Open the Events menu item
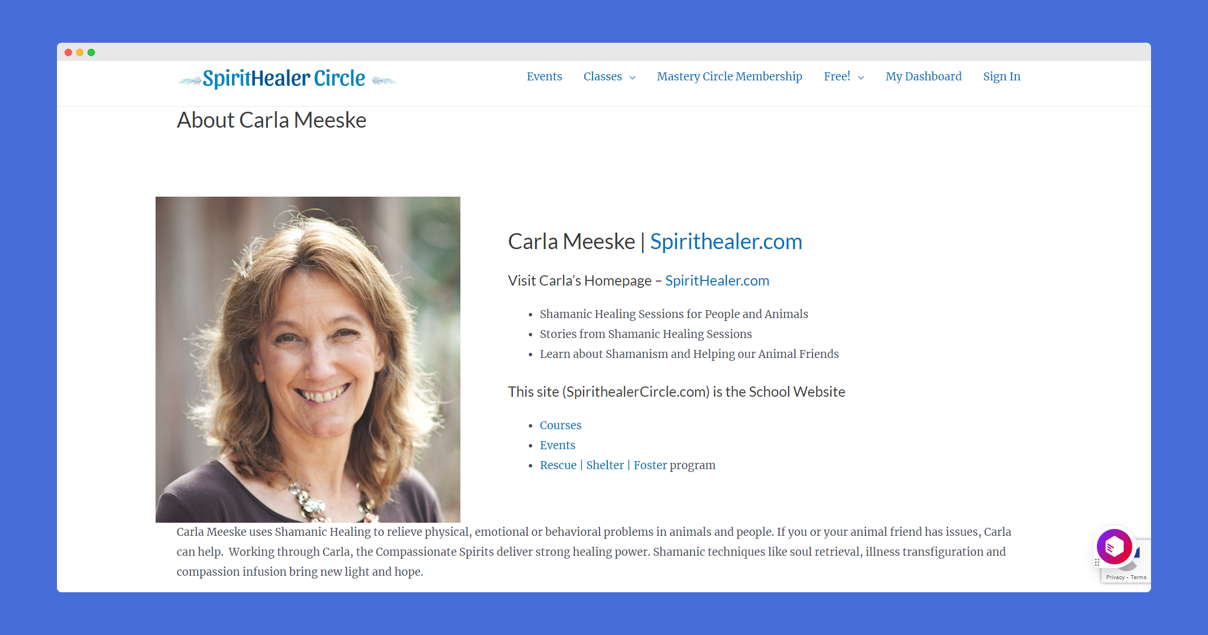The image size is (1208, 635). [x=544, y=76]
